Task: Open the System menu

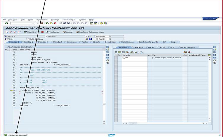Action: tap(82, 20)
